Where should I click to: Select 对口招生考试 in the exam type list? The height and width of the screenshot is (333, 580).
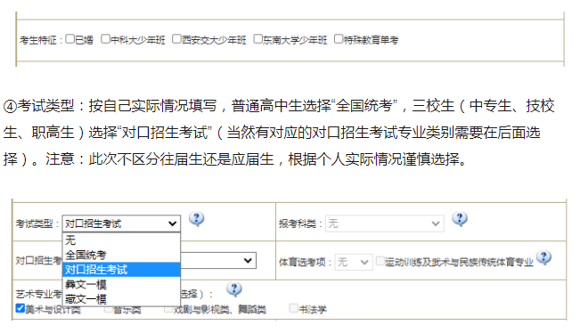pos(121,270)
